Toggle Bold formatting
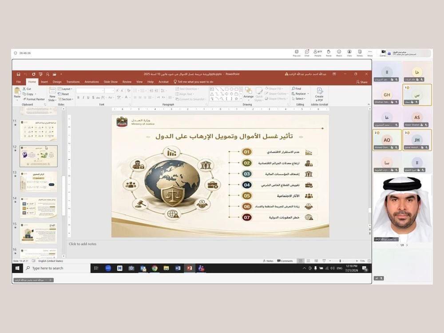444x333 pixels. click(79, 97)
